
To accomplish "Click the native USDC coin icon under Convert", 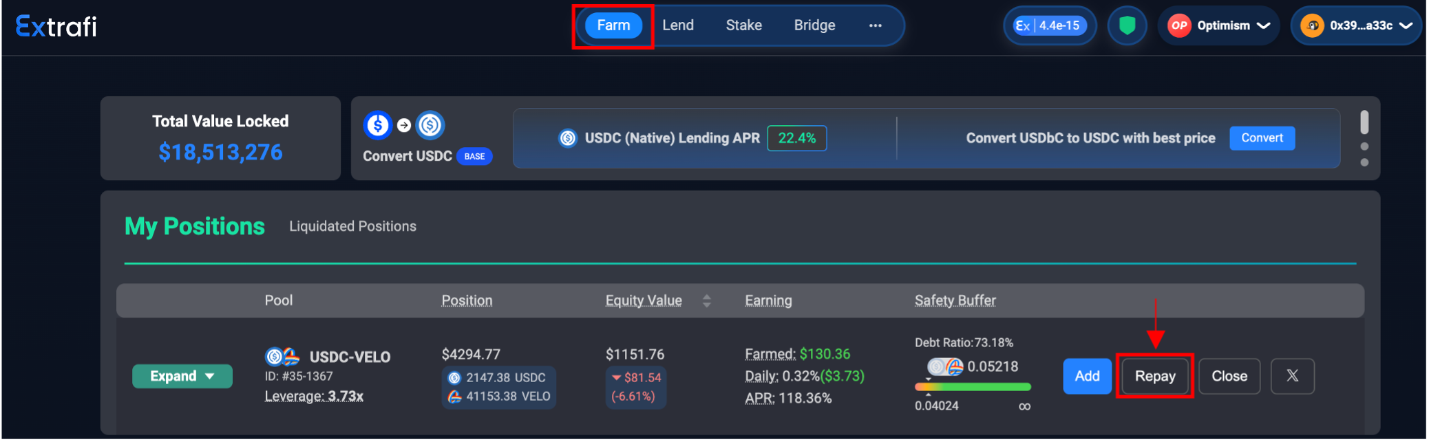I will 430,125.
